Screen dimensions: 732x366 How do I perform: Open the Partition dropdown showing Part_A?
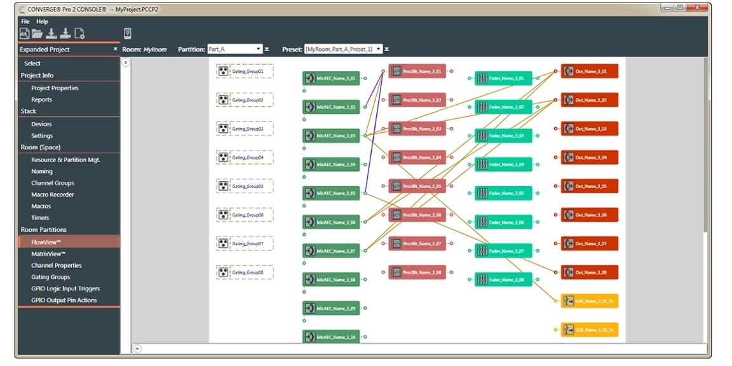point(235,49)
